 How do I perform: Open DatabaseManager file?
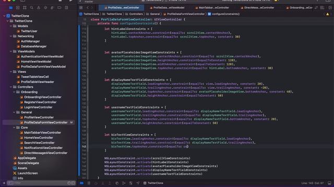pyautogui.click(x=33, y=46)
